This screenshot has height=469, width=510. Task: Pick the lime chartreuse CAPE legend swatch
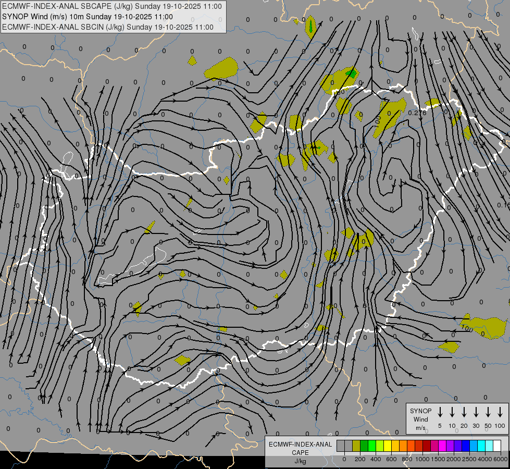coord(380,446)
